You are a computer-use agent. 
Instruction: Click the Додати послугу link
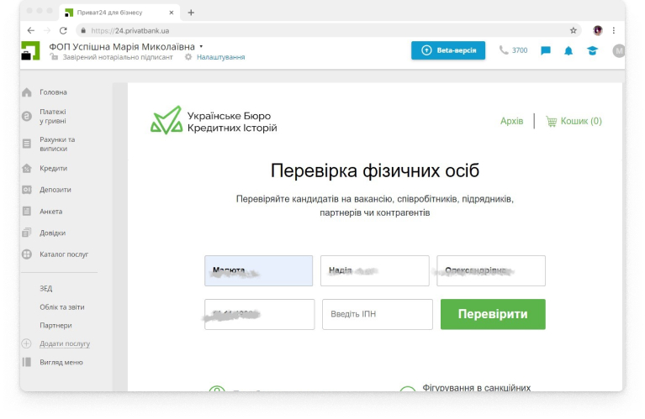(x=65, y=343)
